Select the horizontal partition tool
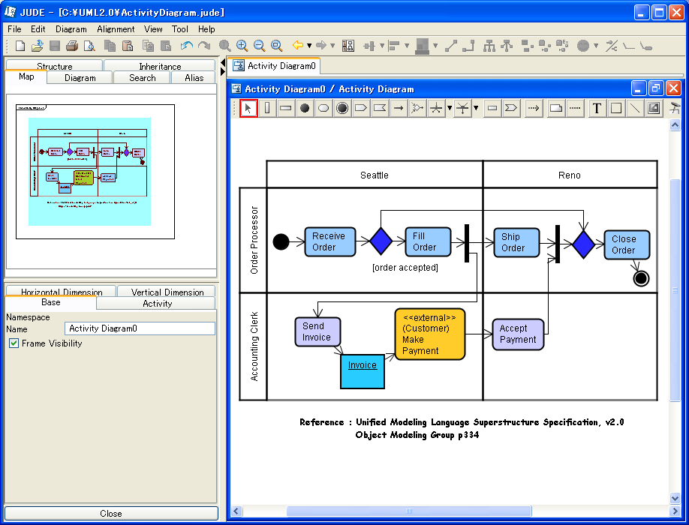The height and width of the screenshot is (525, 689). (x=286, y=108)
